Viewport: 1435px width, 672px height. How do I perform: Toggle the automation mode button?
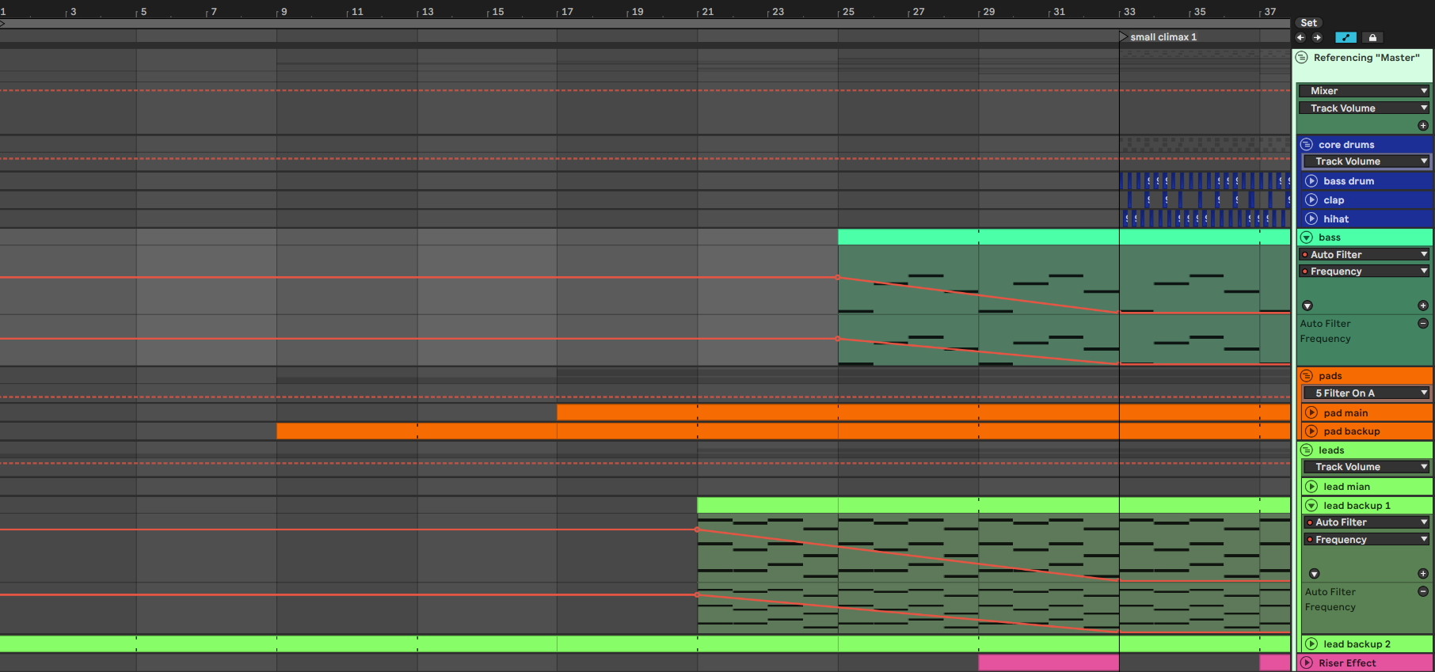click(x=1346, y=38)
